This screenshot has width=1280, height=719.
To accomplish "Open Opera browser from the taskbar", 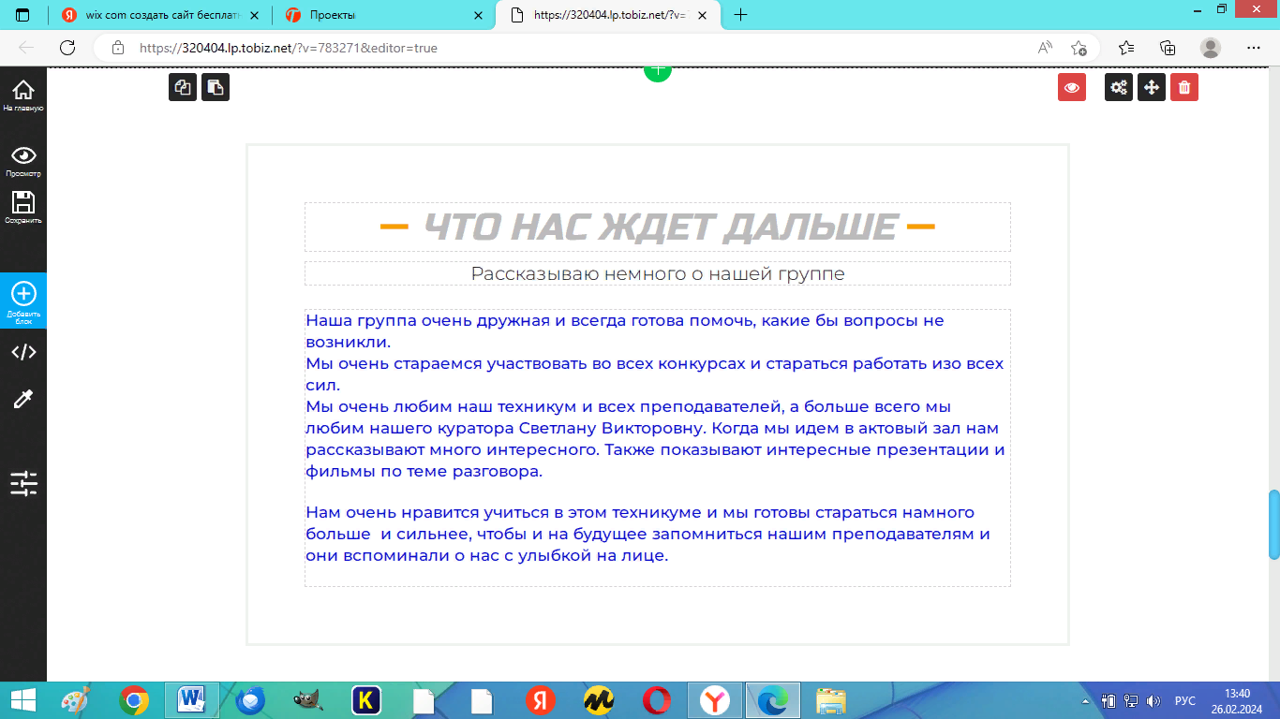I will 657,700.
